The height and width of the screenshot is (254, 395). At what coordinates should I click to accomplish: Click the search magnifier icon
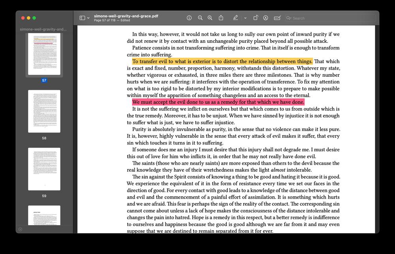289,18
